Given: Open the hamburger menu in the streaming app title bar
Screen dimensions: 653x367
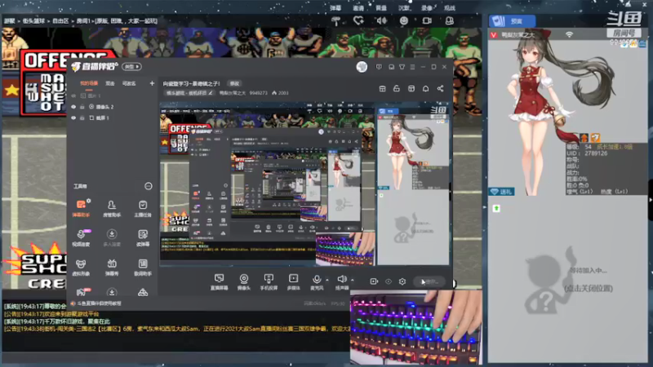Looking at the screenshot, I should click(x=412, y=67).
